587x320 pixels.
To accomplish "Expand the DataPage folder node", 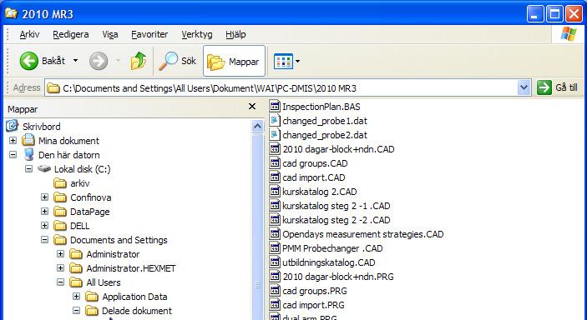I will [x=44, y=212].
